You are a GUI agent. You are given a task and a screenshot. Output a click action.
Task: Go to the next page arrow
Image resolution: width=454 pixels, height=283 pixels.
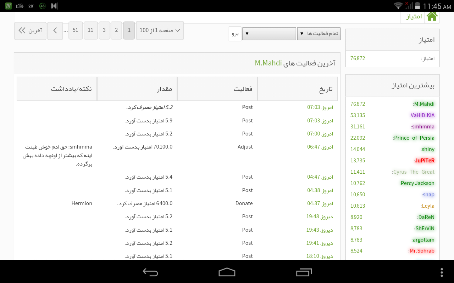coord(55,30)
